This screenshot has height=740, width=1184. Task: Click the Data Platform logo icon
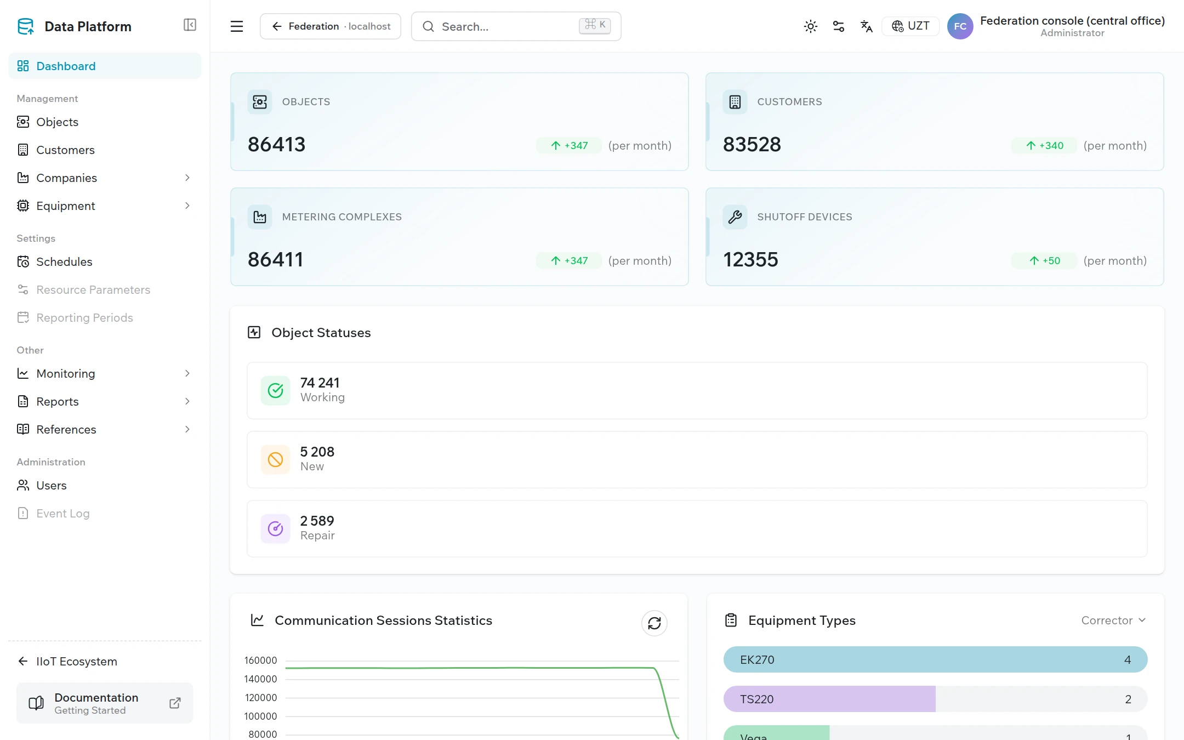(x=26, y=26)
